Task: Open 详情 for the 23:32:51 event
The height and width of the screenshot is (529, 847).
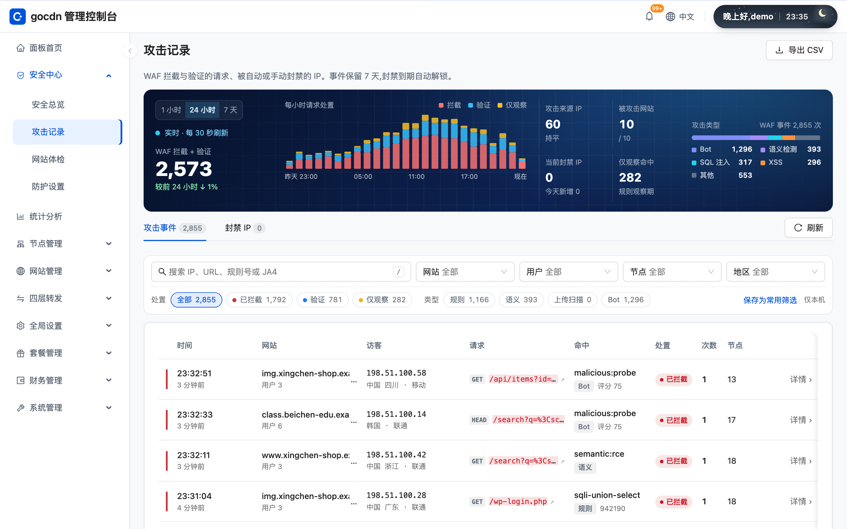Action: 801,379
